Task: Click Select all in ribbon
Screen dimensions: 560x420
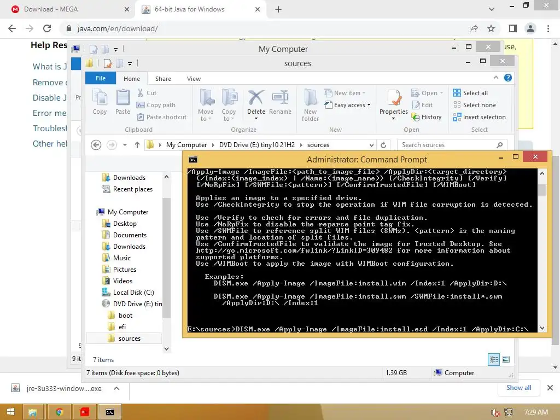Action: pos(470,93)
